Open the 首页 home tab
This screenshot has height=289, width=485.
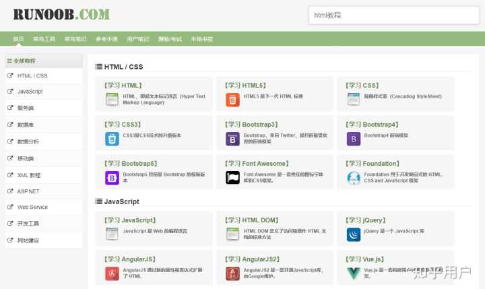click(18, 39)
